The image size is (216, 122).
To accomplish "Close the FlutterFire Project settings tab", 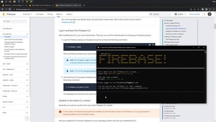I will pyautogui.click(x=26, y=5).
